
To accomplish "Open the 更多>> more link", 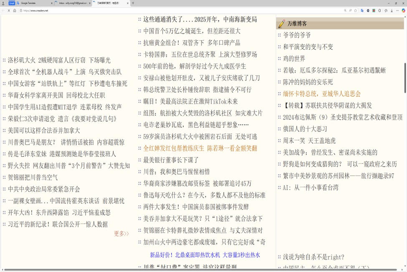I will pos(121,234).
